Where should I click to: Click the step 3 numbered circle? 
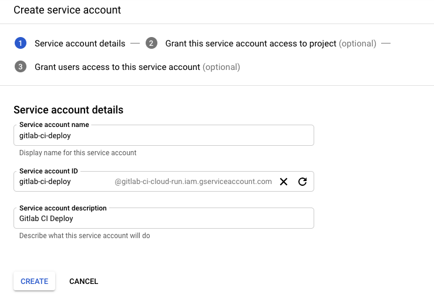(21, 67)
